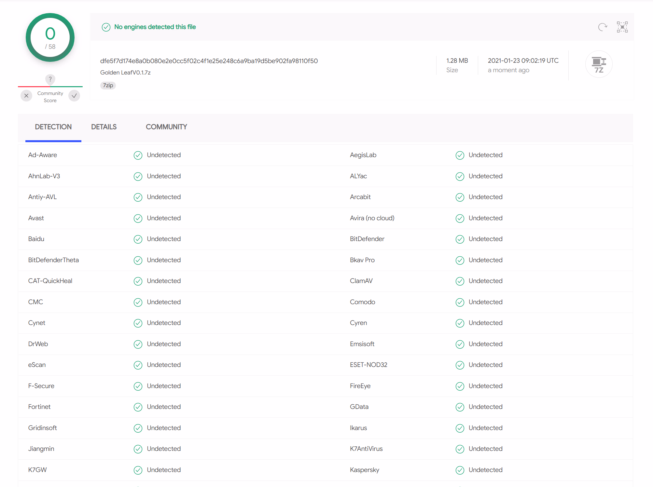The height and width of the screenshot is (487, 653).
Task: Open the similarity graph icon
Action: (622, 27)
